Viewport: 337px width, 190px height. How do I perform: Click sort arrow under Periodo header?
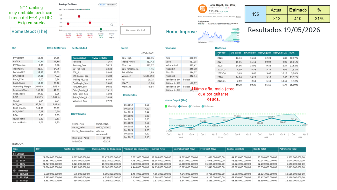(x=219, y=55)
